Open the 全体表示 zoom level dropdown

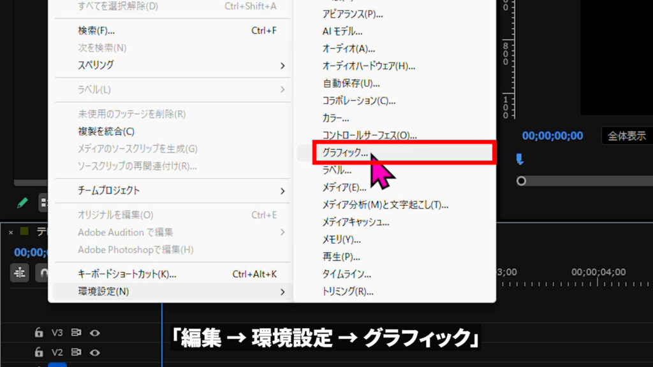pyautogui.click(x=626, y=136)
